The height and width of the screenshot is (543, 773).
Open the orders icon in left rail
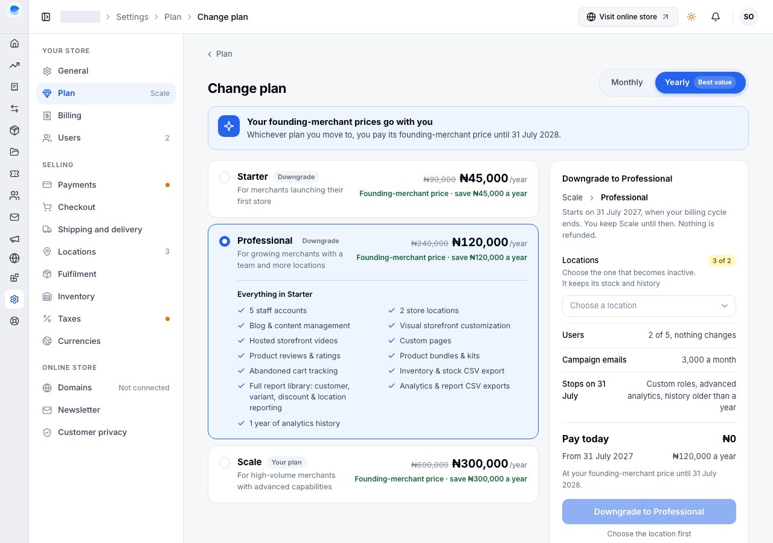14,87
